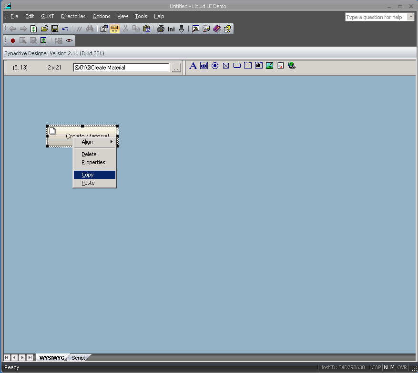Click the Ini toolbar button

tap(171, 29)
